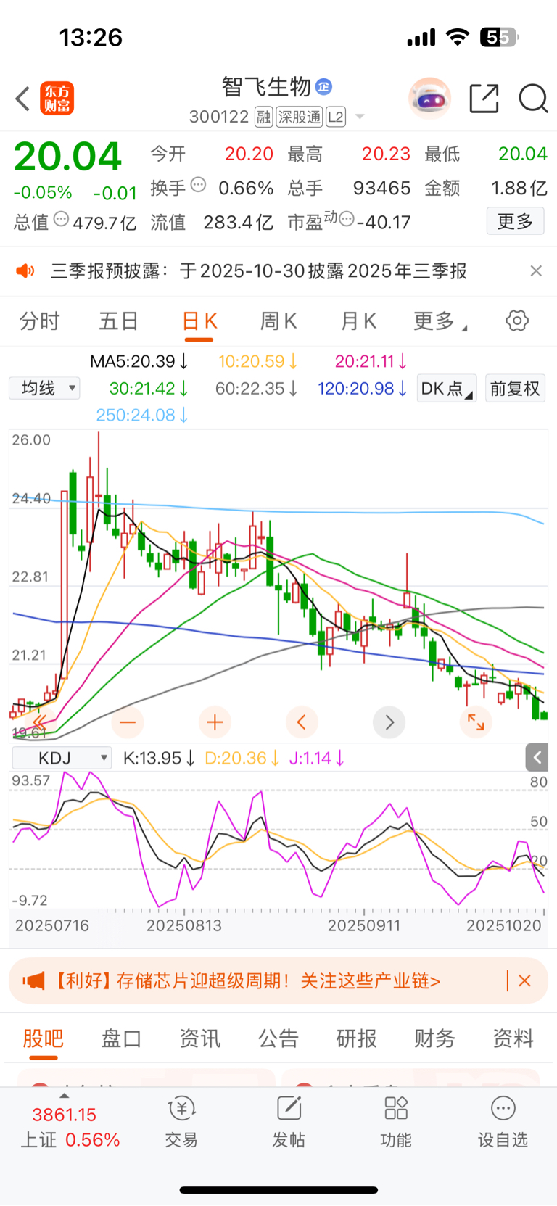Open the DK点 dropdown
Image resolution: width=557 pixels, height=1206 pixels.
(447, 388)
